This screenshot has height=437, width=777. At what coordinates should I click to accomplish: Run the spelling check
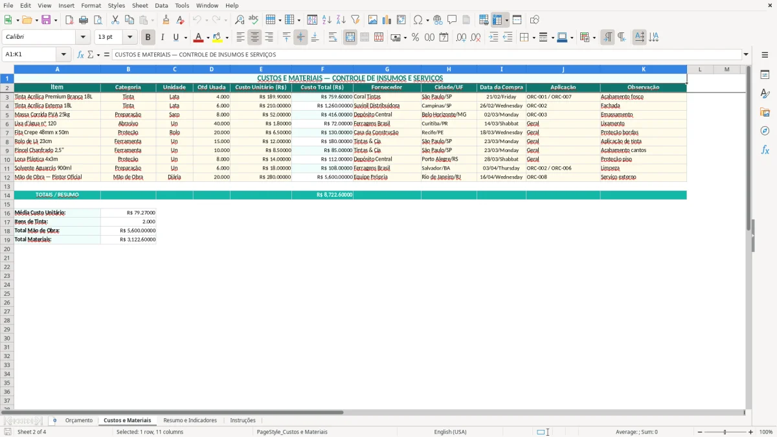tap(254, 20)
